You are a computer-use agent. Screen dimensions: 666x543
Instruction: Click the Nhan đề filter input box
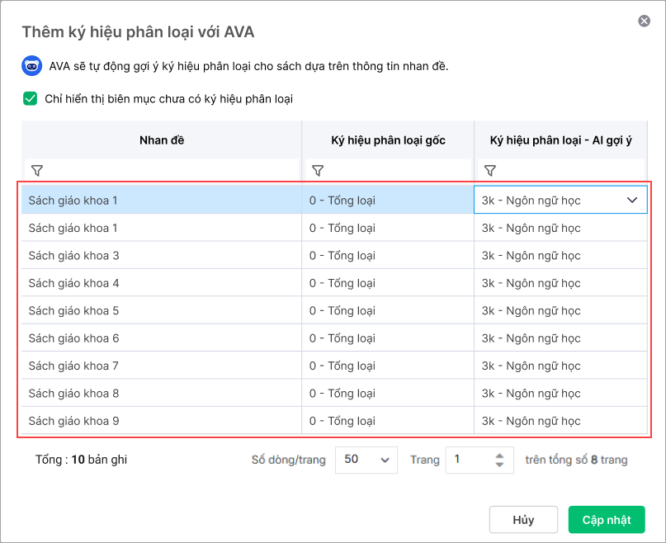162,171
